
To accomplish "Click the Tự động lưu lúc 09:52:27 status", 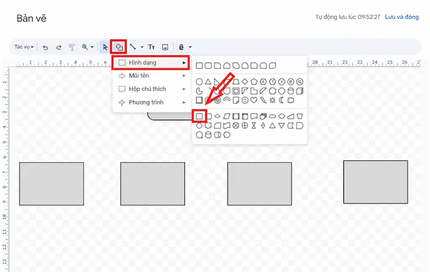I will click(348, 17).
